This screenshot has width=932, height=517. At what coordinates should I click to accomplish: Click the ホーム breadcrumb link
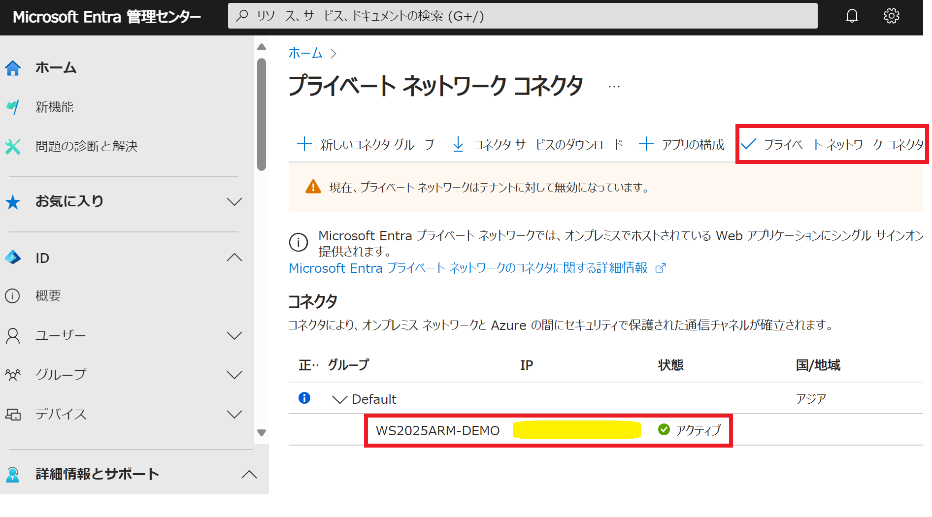coord(305,53)
